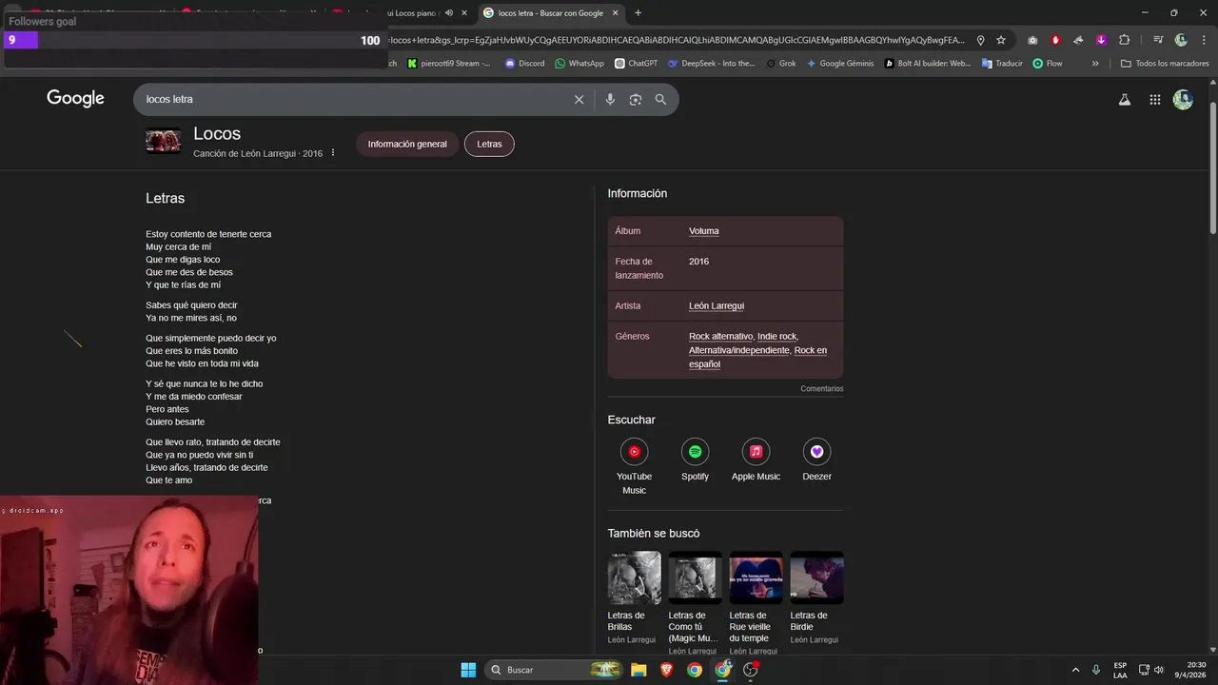Open the Discord bookmark
1218x685 pixels.
pyautogui.click(x=524, y=64)
